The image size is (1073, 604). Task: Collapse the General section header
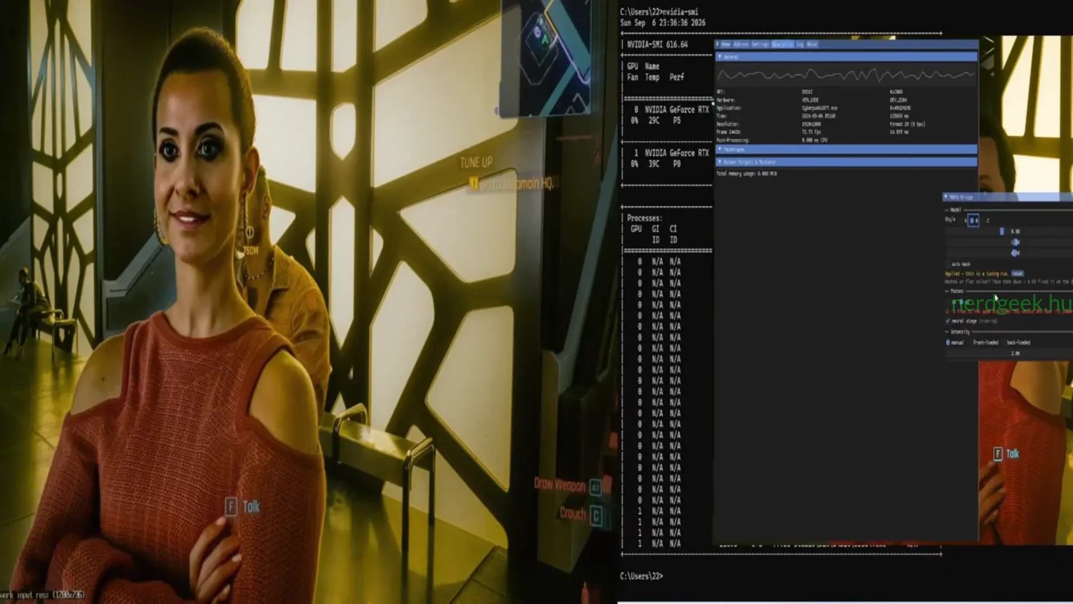[x=846, y=57]
